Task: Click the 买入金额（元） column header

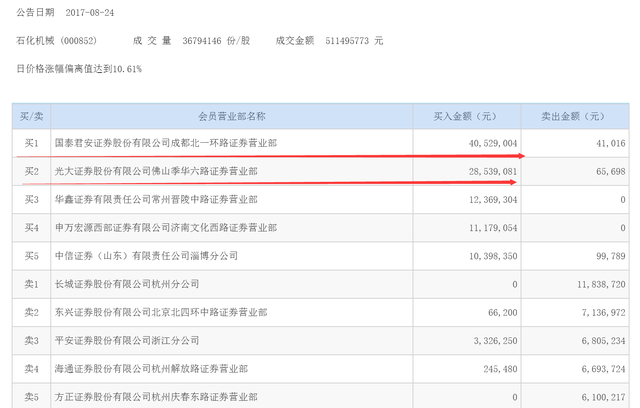Action: click(x=467, y=117)
